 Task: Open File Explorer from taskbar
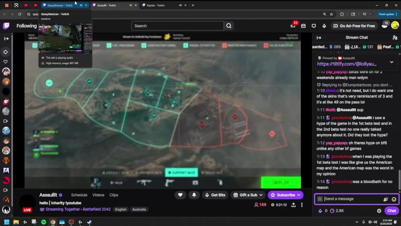pyautogui.click(x=16, y=222)
